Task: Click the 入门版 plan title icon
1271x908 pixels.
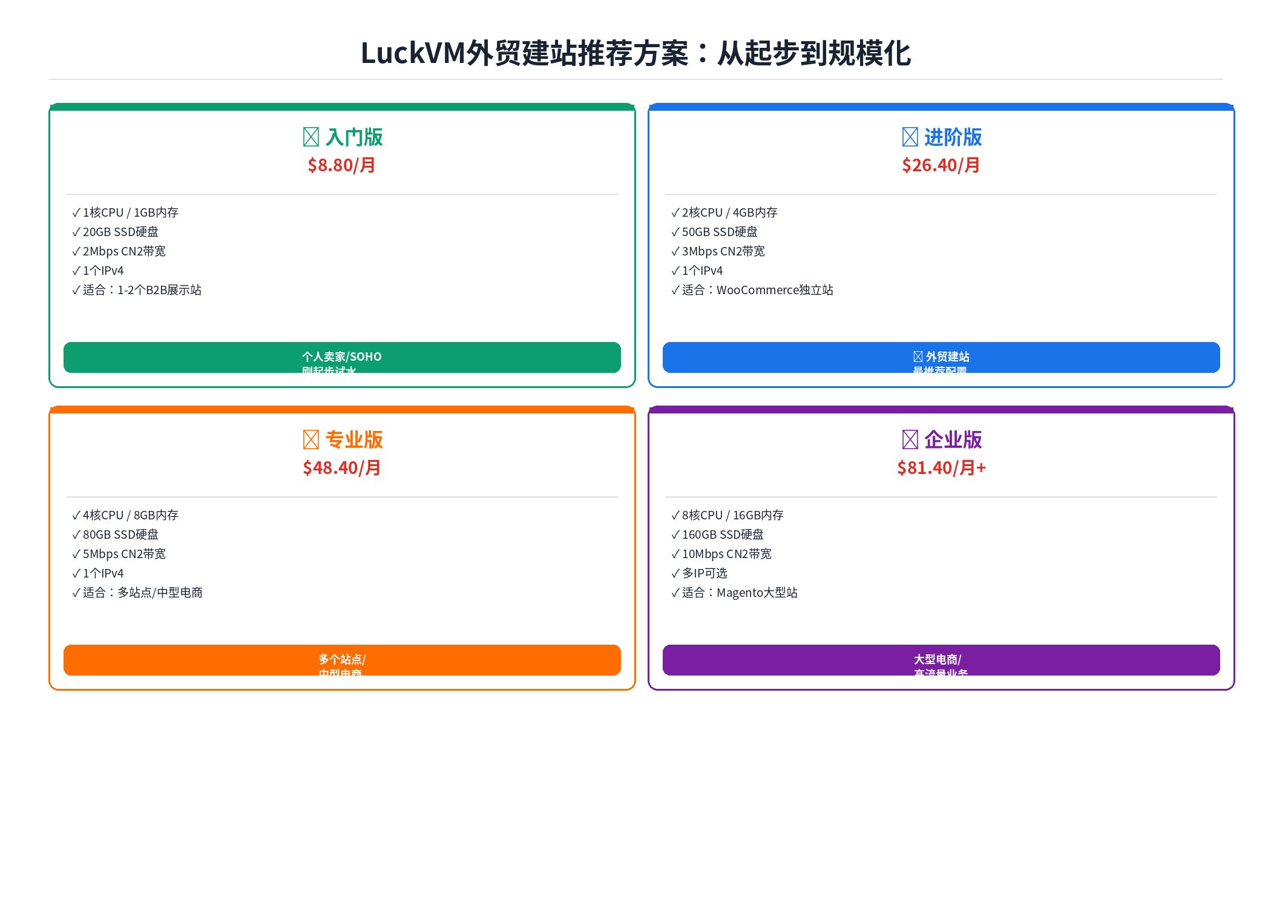Action: click(310, 137)
